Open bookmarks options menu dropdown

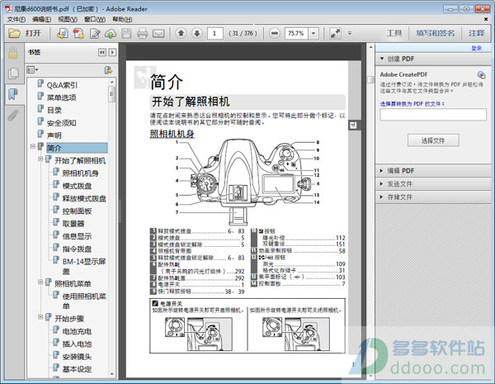click(32, 69)
